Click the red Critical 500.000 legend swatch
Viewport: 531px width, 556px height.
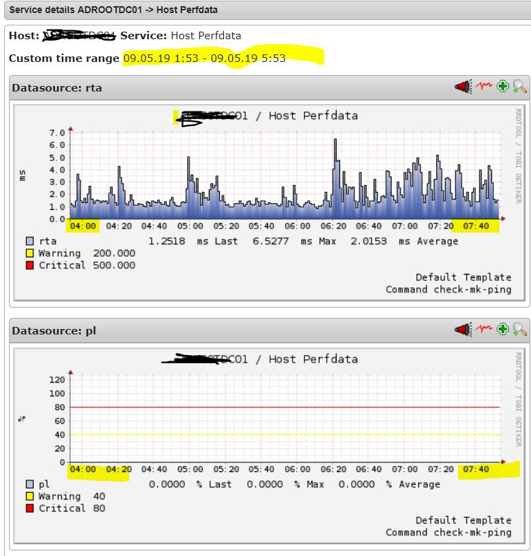(x=30, y=266)
